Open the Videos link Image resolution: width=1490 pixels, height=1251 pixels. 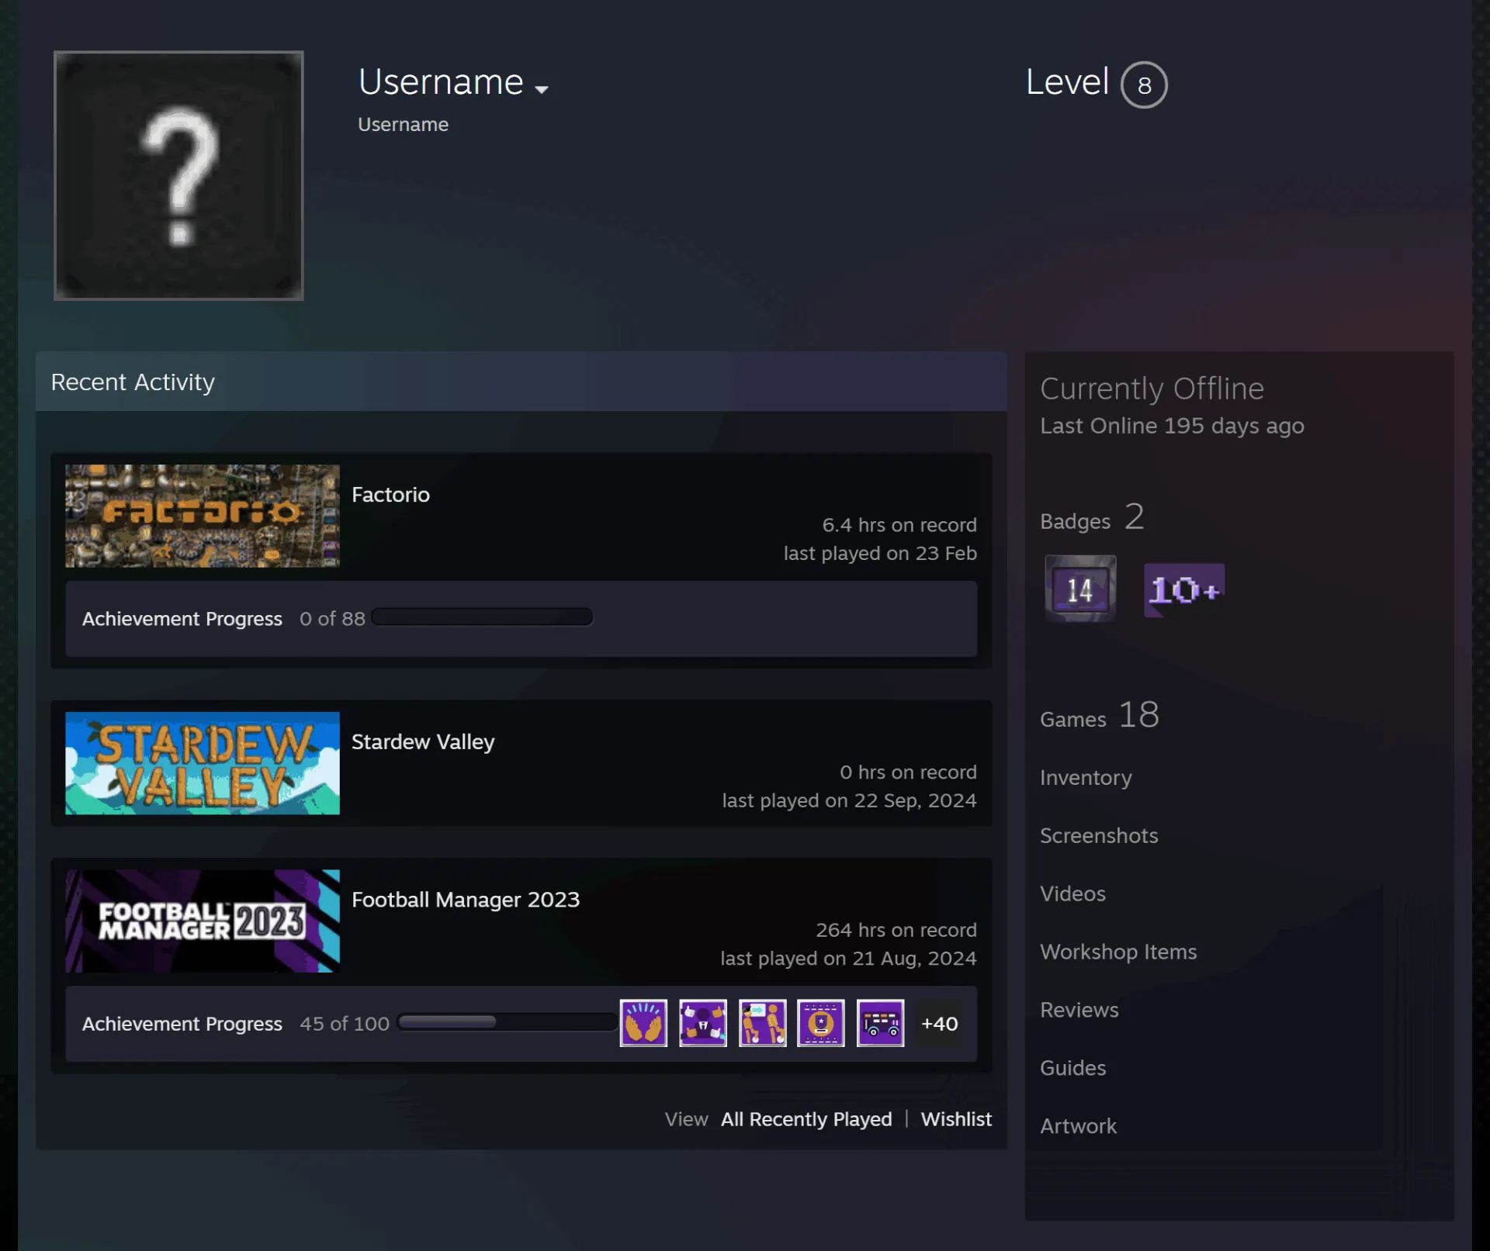tap(1072, 893)
